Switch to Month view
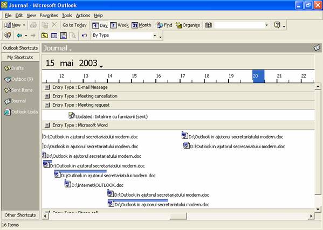Screen dimensions: 323x230 [x=141, y=25]
